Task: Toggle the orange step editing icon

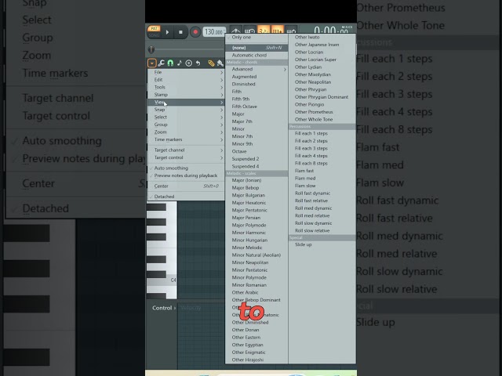Action: (x=277, y=31)
